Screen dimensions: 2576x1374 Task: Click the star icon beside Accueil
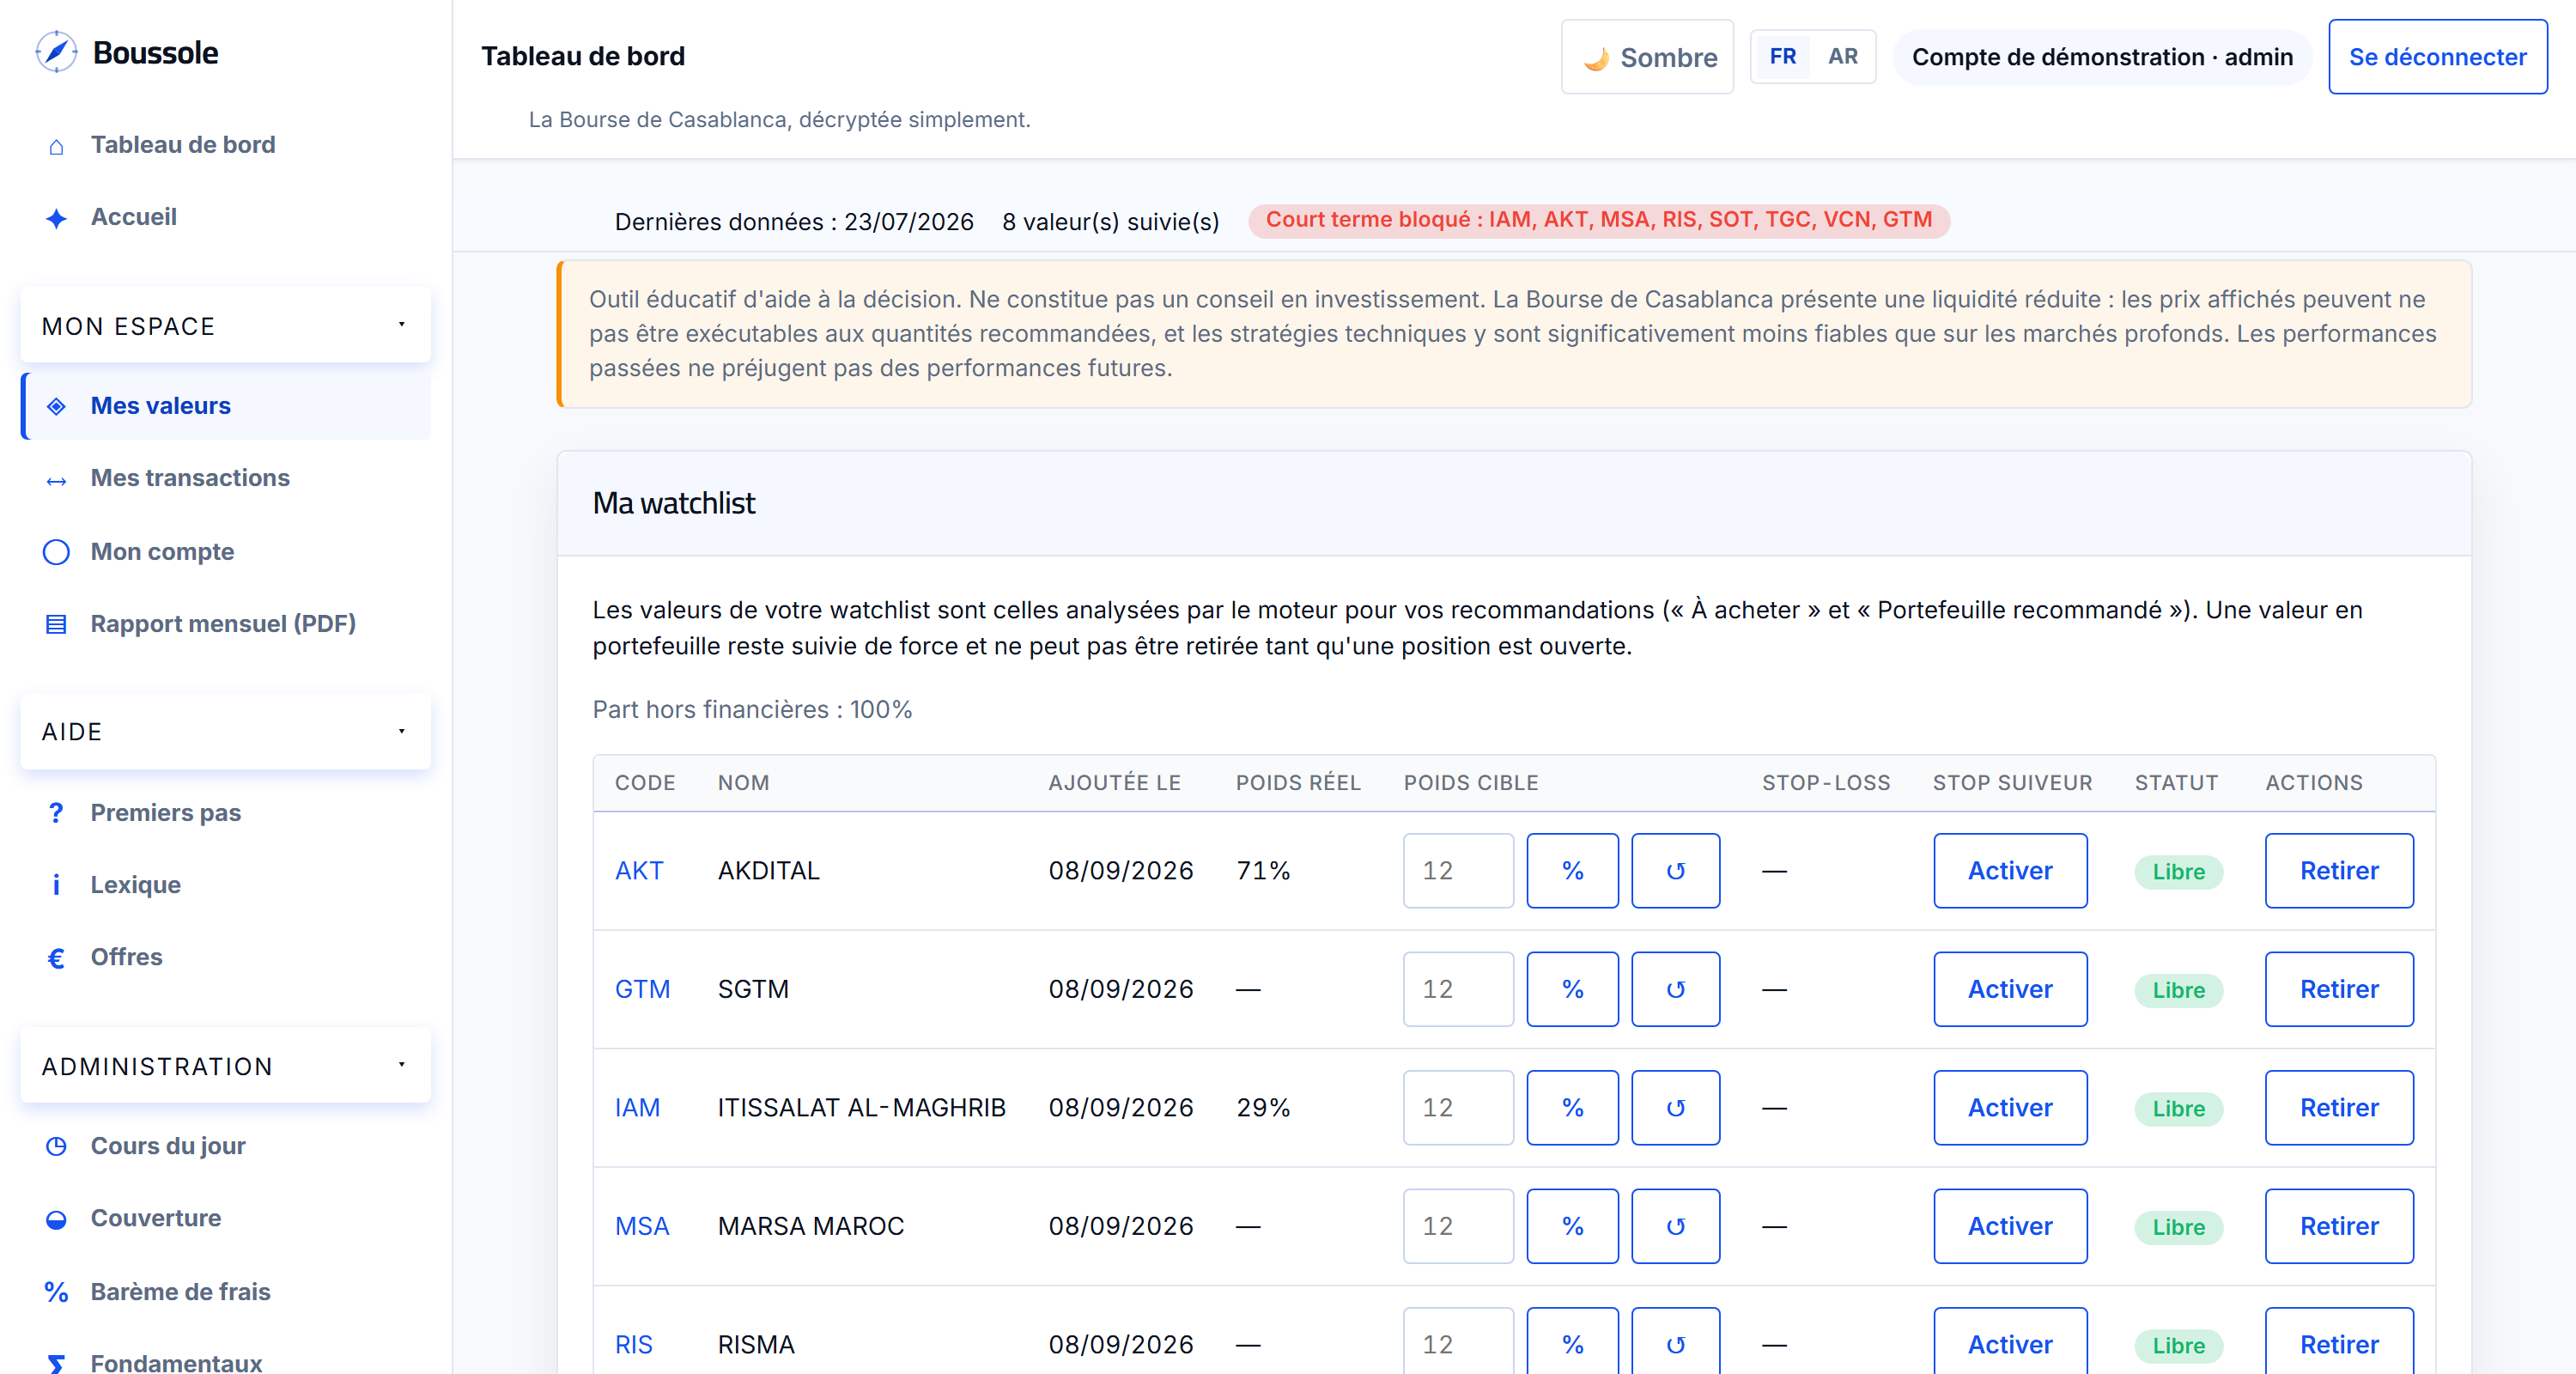click(56, 218)
